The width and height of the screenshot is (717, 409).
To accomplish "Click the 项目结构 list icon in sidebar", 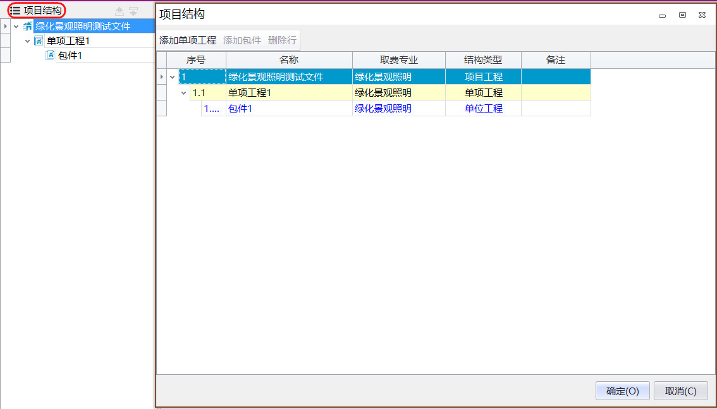I will 15,11.
